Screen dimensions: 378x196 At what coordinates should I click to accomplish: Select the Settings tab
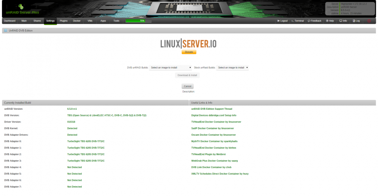click(x=50, y=21)
